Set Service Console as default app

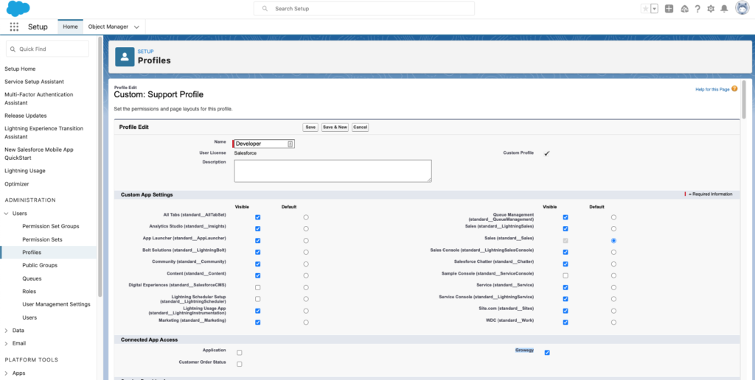613,299
